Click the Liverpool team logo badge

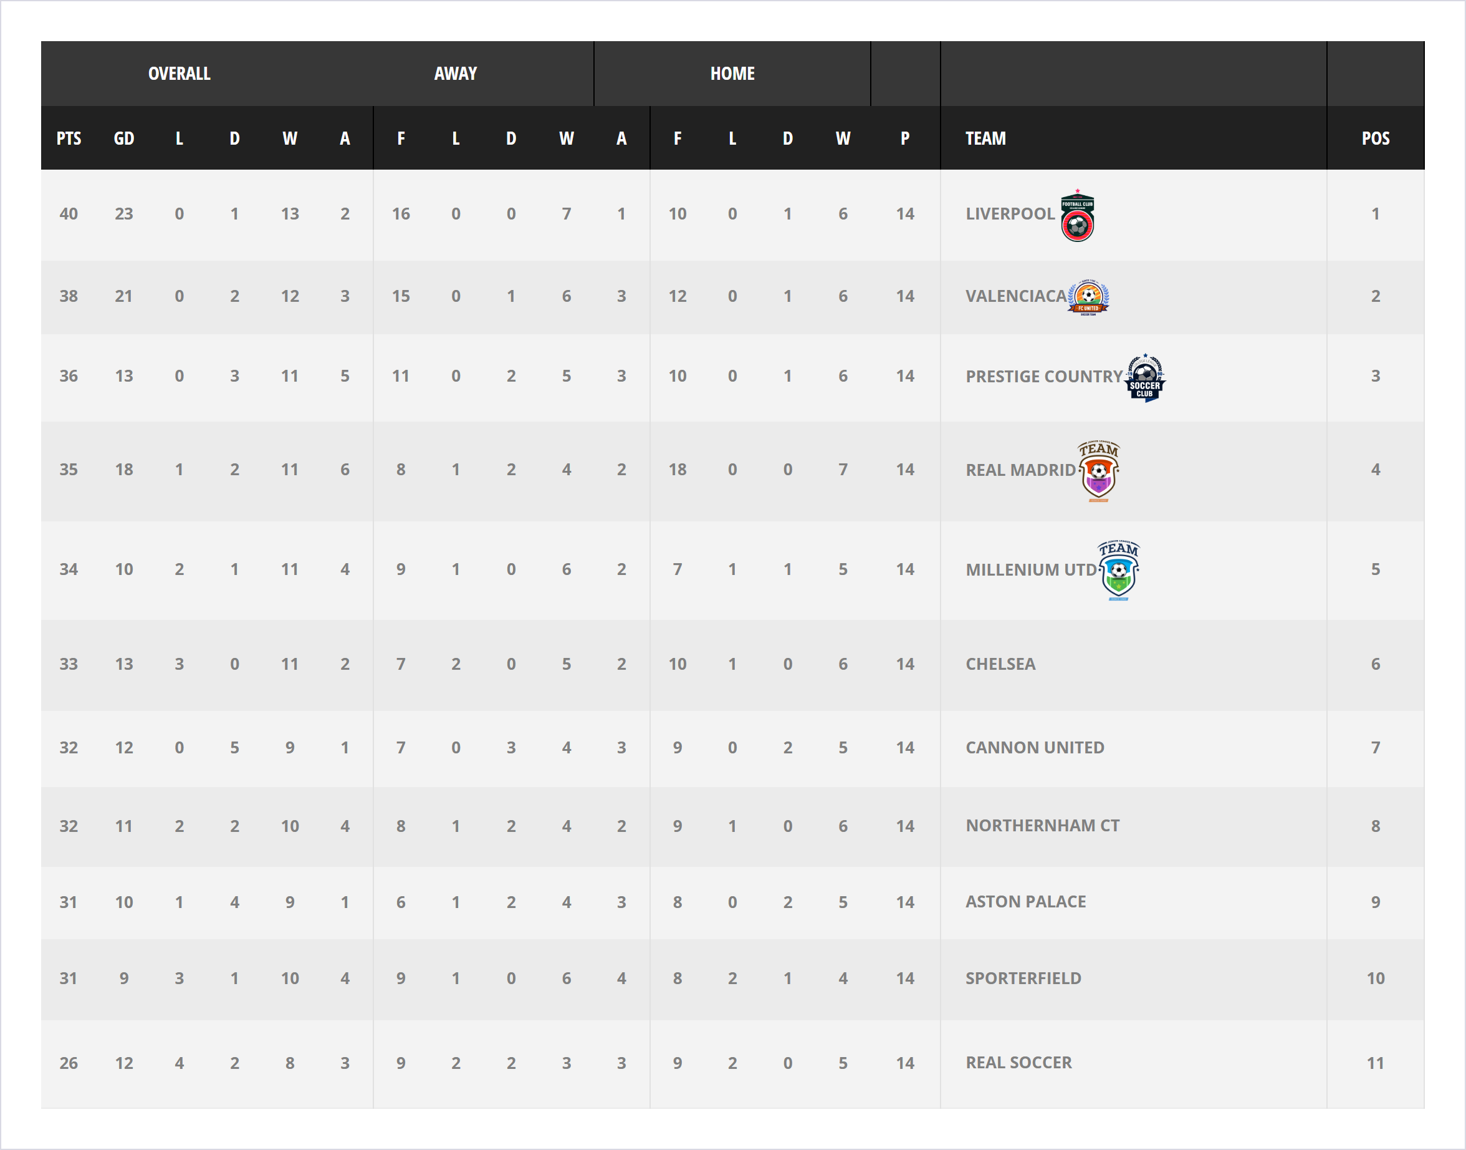1077,215
